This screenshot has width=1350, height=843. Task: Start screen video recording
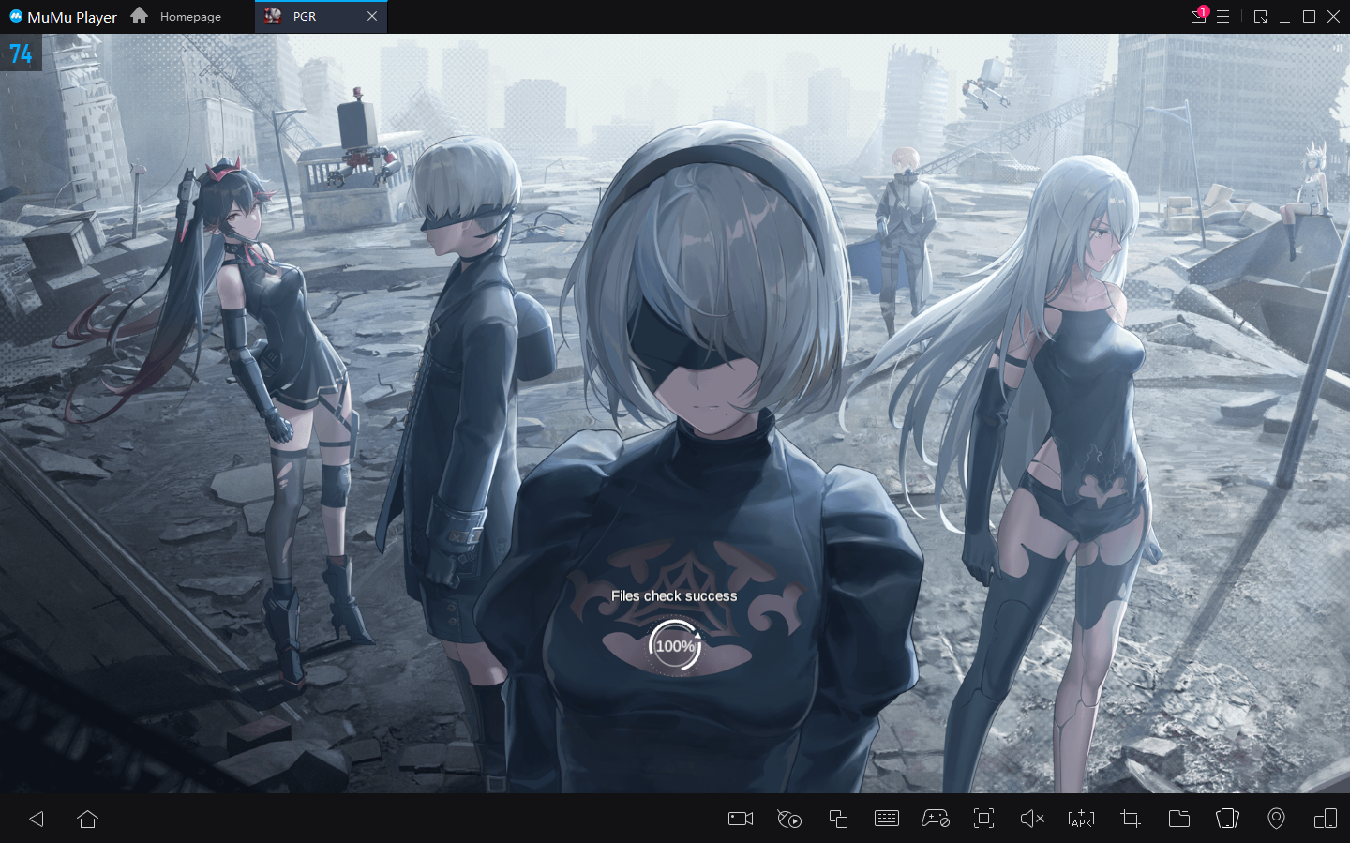[740, 819]
